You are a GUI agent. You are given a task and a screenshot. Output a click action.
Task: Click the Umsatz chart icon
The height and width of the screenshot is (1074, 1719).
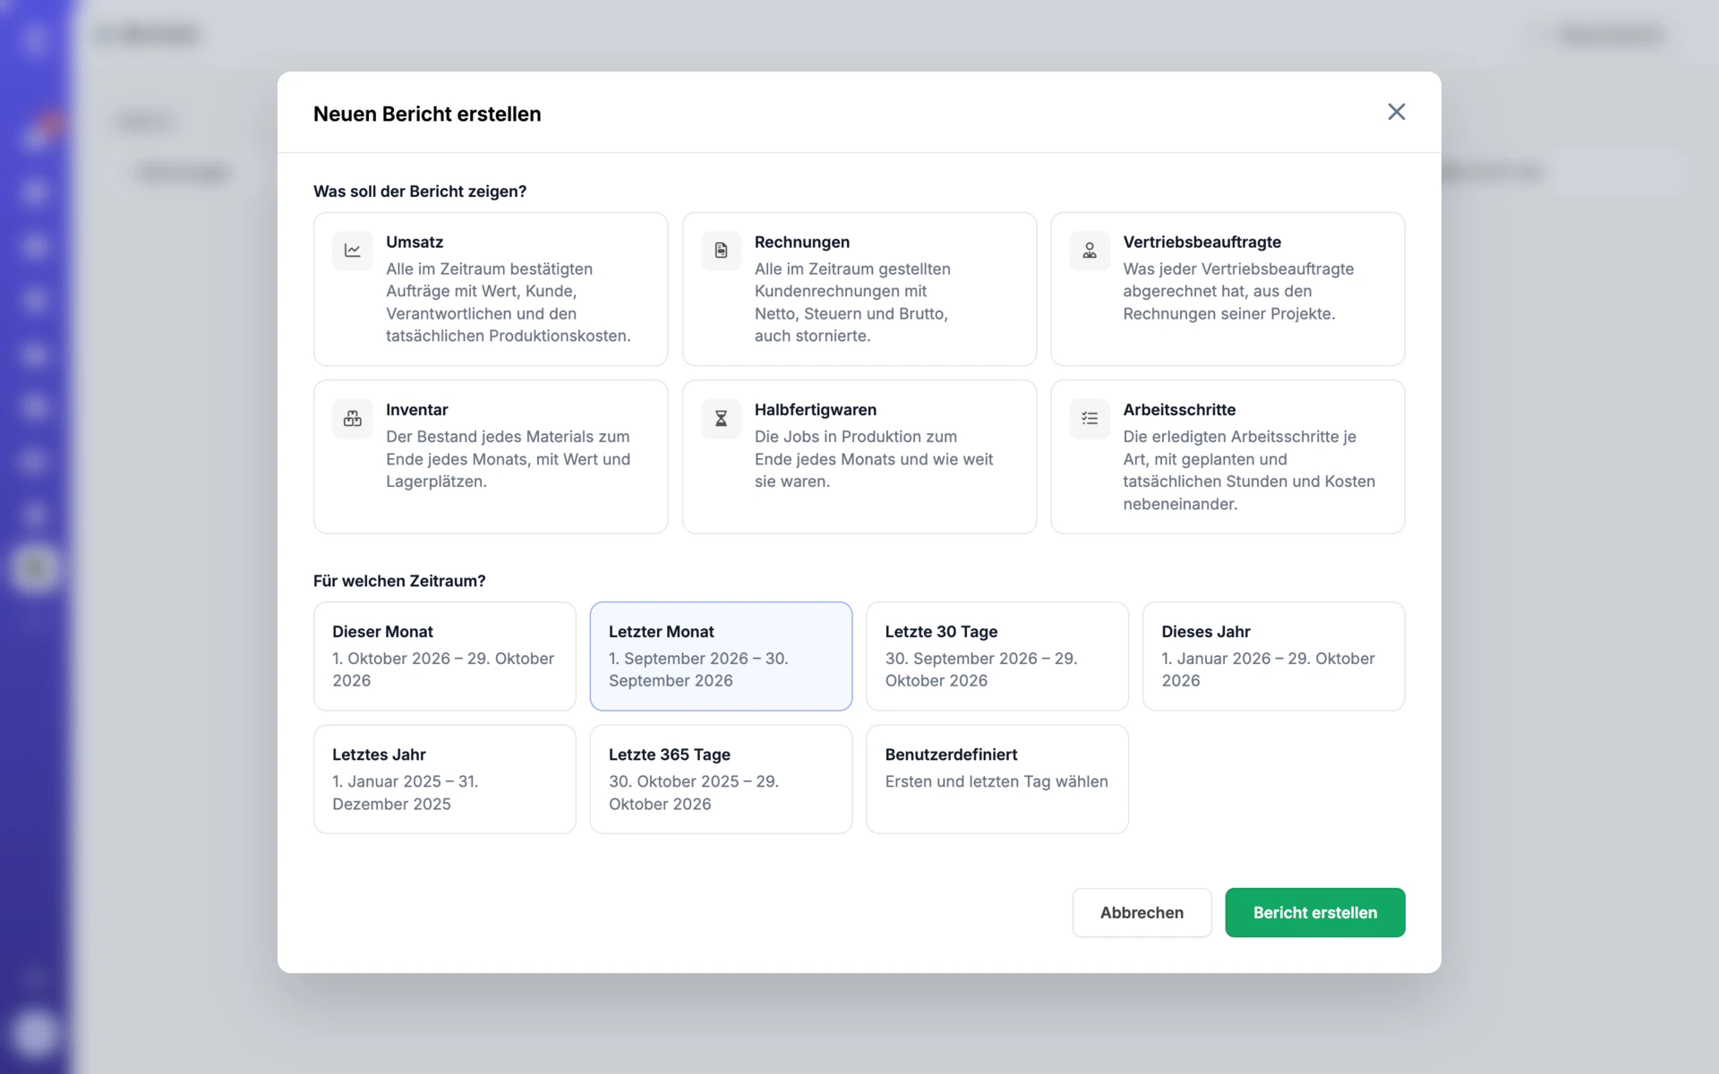click(x=353, y=251)
